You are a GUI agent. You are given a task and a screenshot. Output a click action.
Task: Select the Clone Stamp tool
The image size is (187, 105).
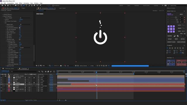(x=32, y=6)
